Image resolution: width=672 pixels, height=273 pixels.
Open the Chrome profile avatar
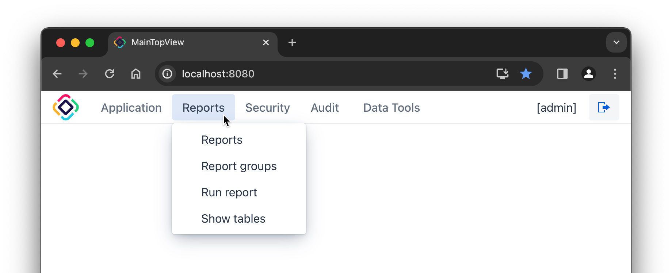588,74
